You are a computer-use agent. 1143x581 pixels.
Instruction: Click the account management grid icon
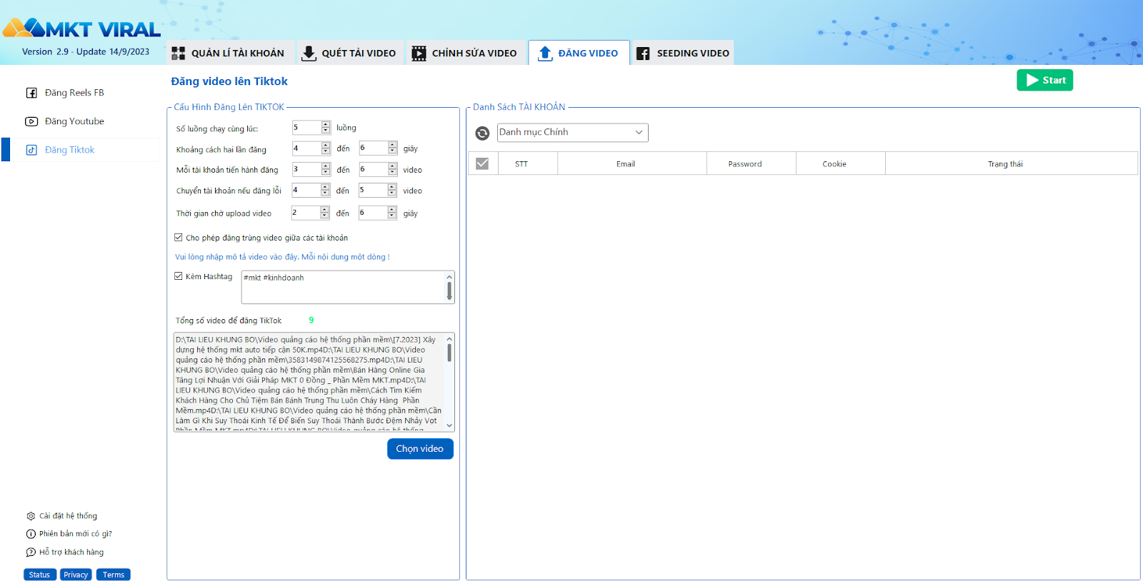[x=179, y=54]
